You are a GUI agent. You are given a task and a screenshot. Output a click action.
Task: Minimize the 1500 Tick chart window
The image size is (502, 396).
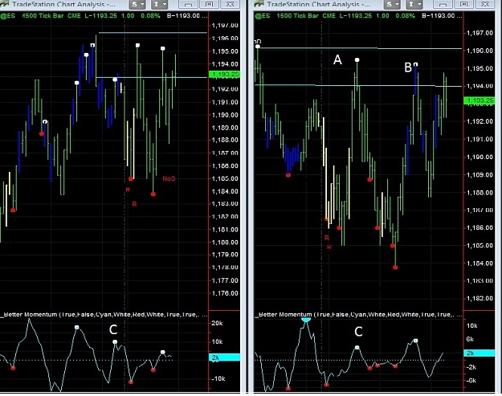coord(443,4)
